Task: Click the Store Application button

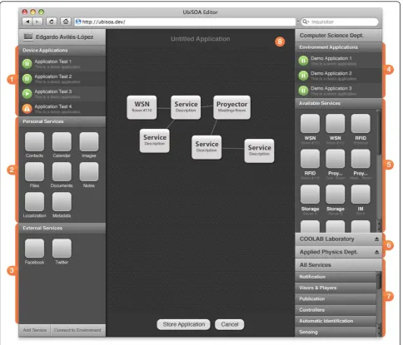Action: 184,324
